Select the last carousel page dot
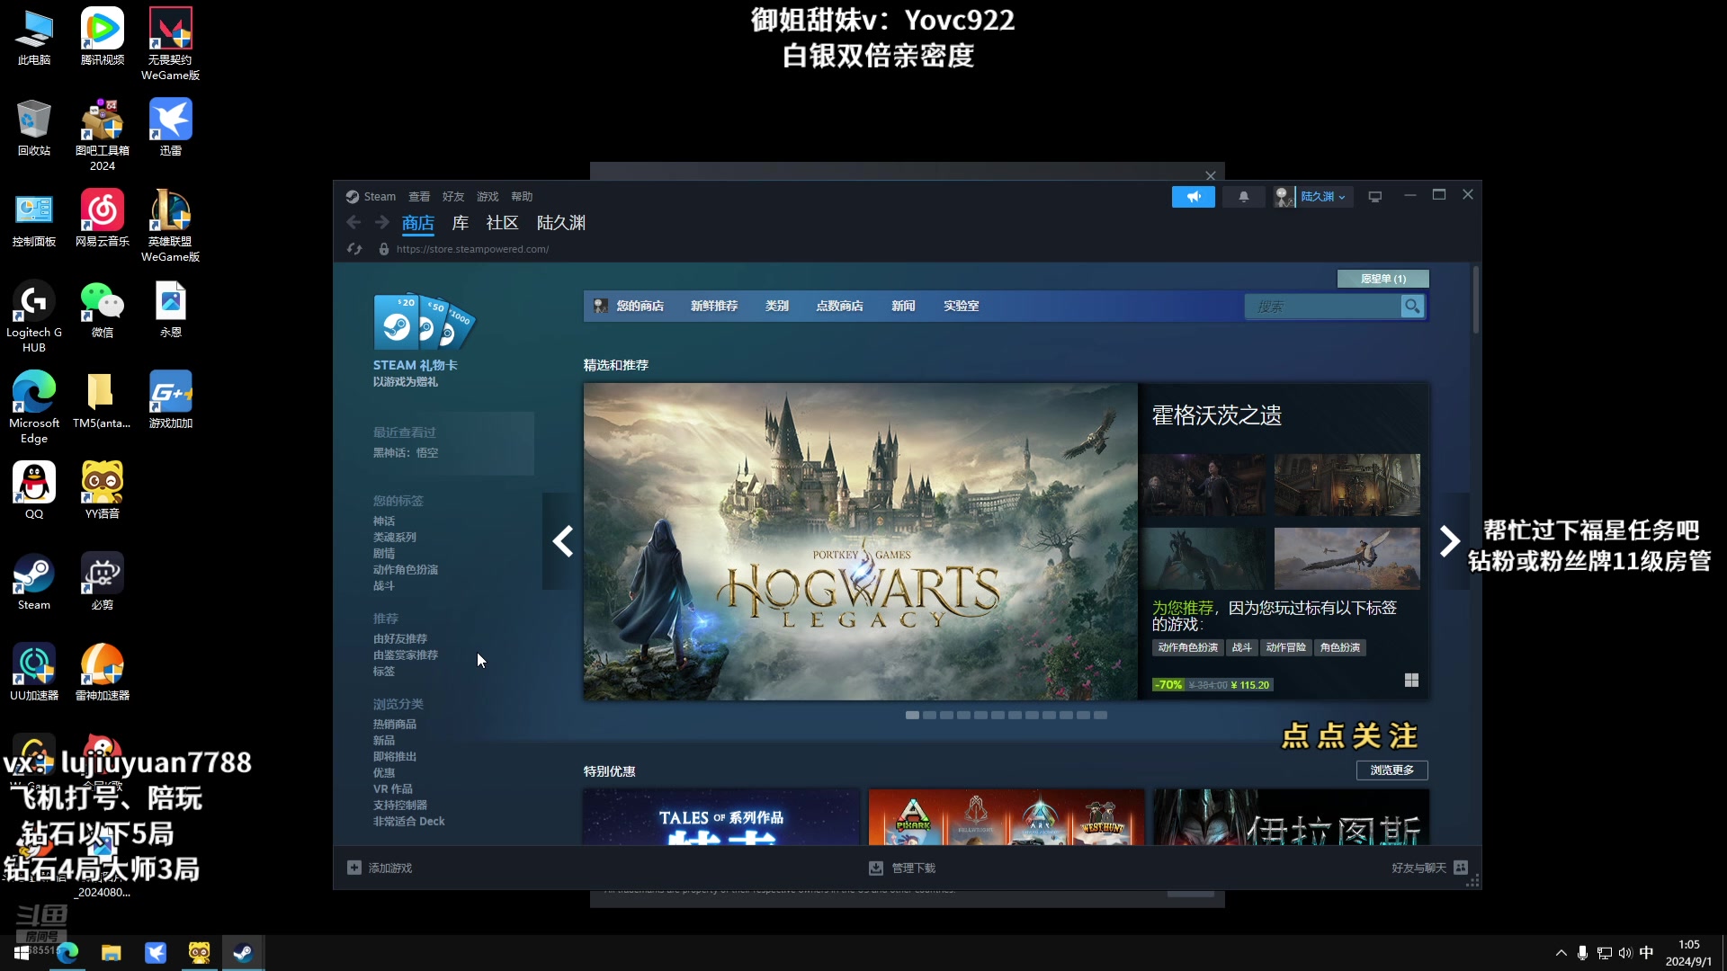This screenshot has height=971, width=1727. click(x=1100, y=716)
